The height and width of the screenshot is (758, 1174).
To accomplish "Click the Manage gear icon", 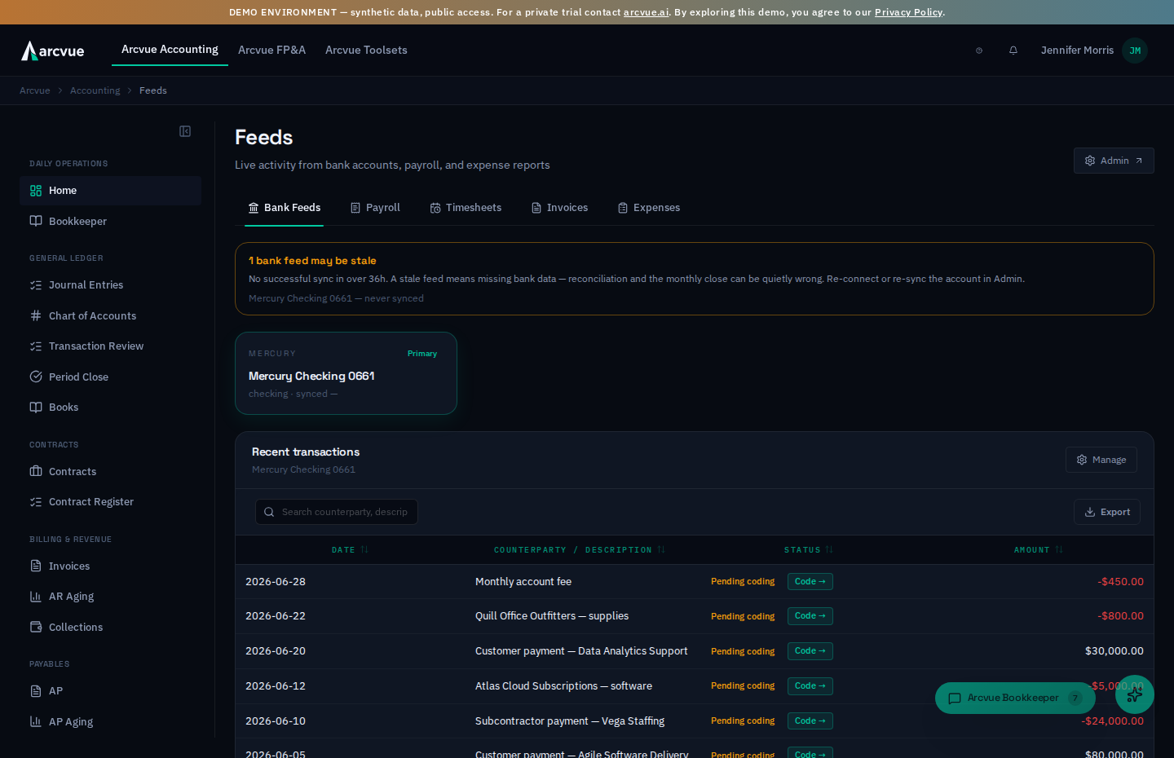I will point(1082,460).
